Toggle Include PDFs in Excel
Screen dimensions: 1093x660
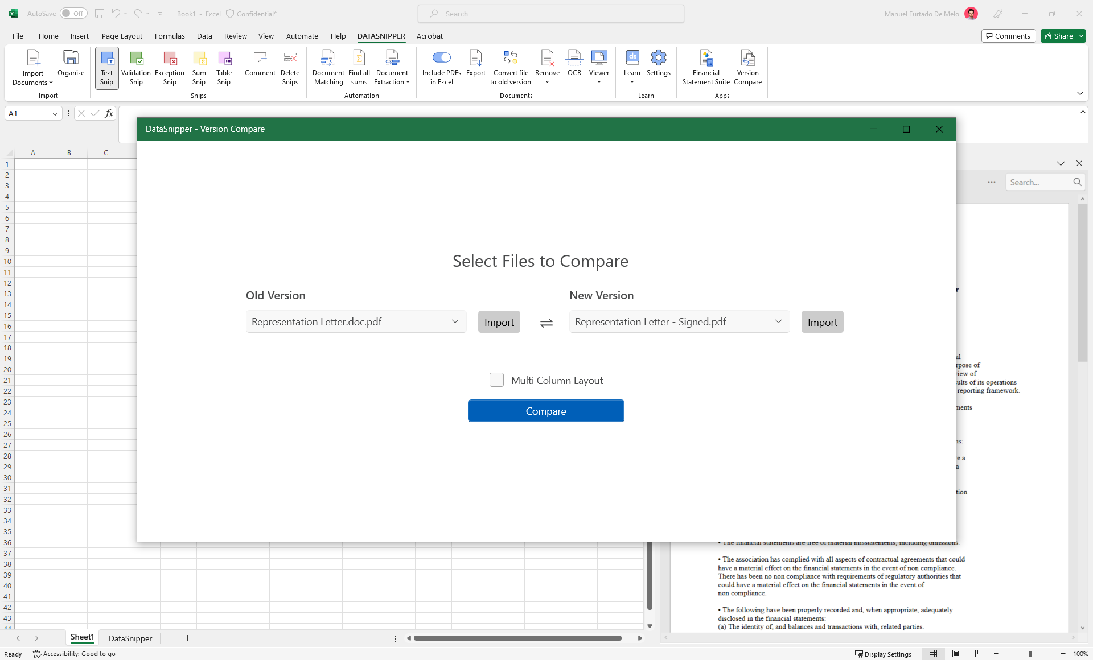click(x=441, y=57)
